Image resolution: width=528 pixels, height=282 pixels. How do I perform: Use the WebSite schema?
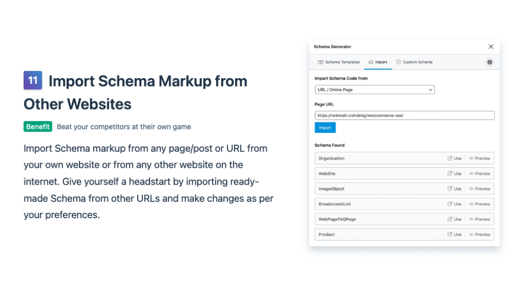(455, 173)
